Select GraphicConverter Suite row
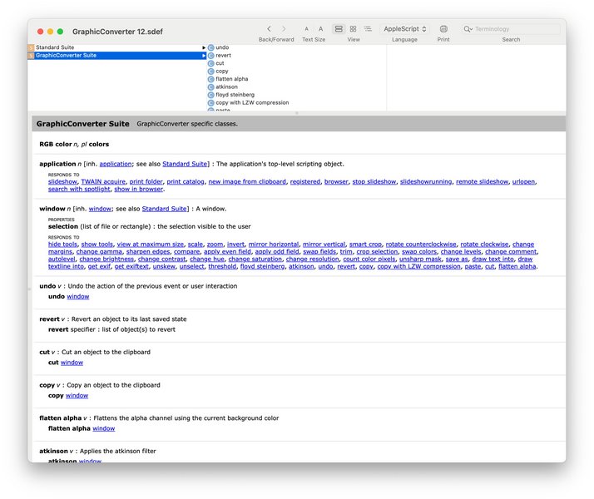The image size is (594, 499). pyautogui.click(x=117, y=55)
